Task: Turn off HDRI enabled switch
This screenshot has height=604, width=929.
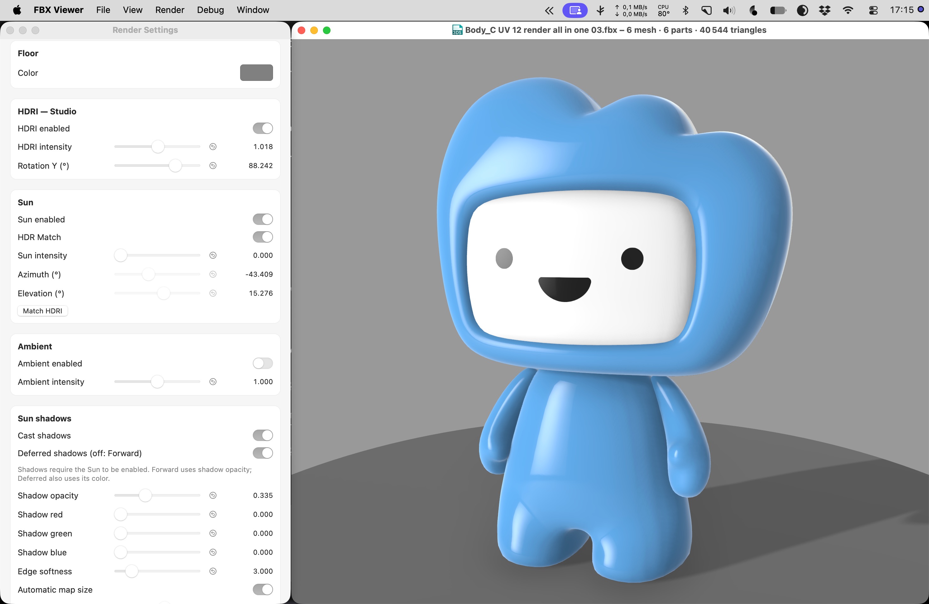Action: tap(263, 128)
